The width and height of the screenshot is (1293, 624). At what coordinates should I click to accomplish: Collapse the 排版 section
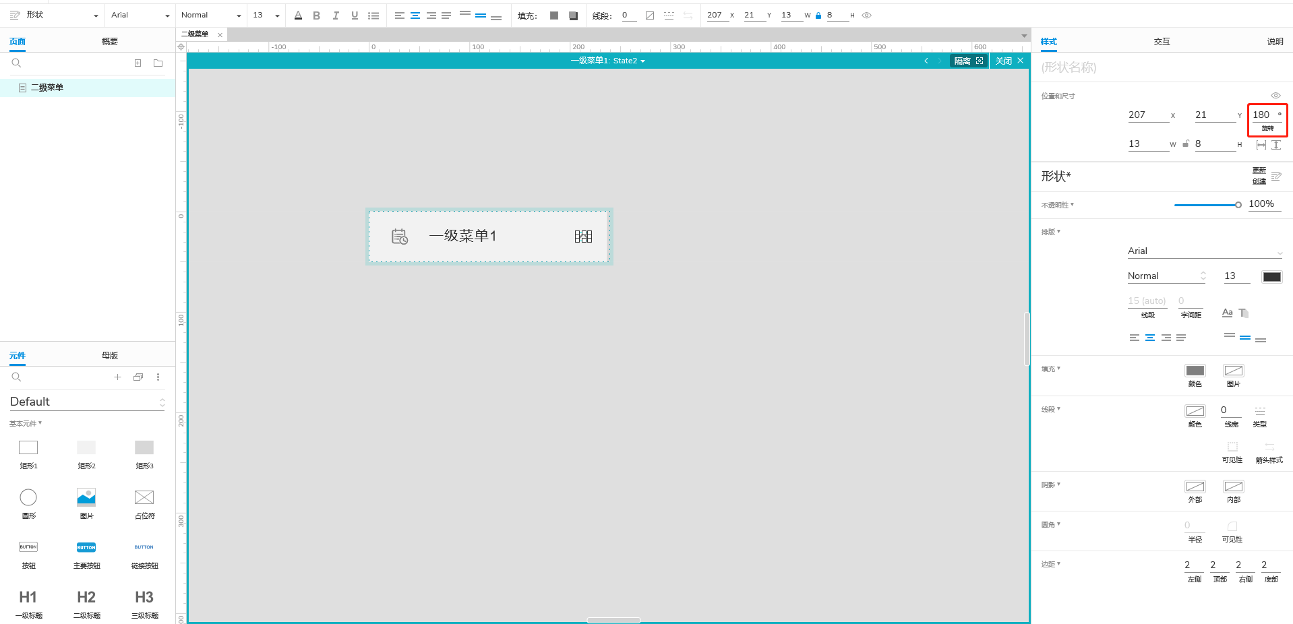coord(1050,232)
